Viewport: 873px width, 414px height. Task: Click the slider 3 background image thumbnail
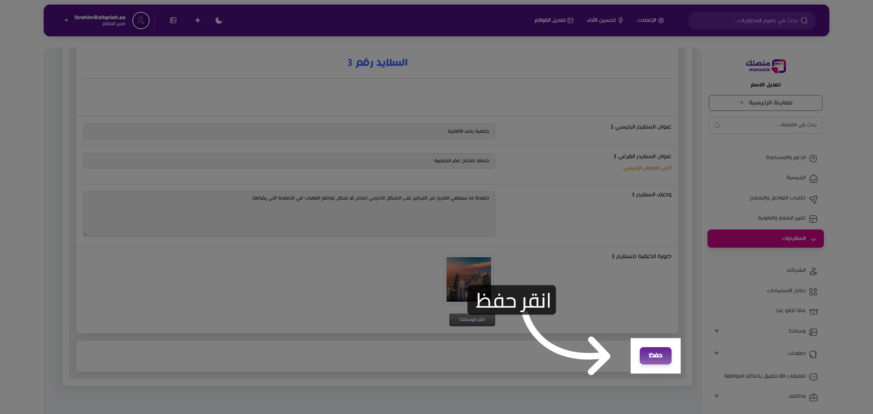tap(468, 279)
